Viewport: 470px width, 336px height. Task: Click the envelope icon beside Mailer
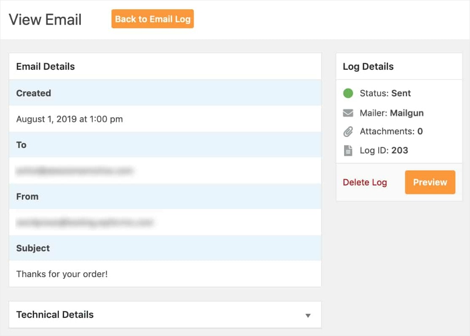click(x=348, y=112)
